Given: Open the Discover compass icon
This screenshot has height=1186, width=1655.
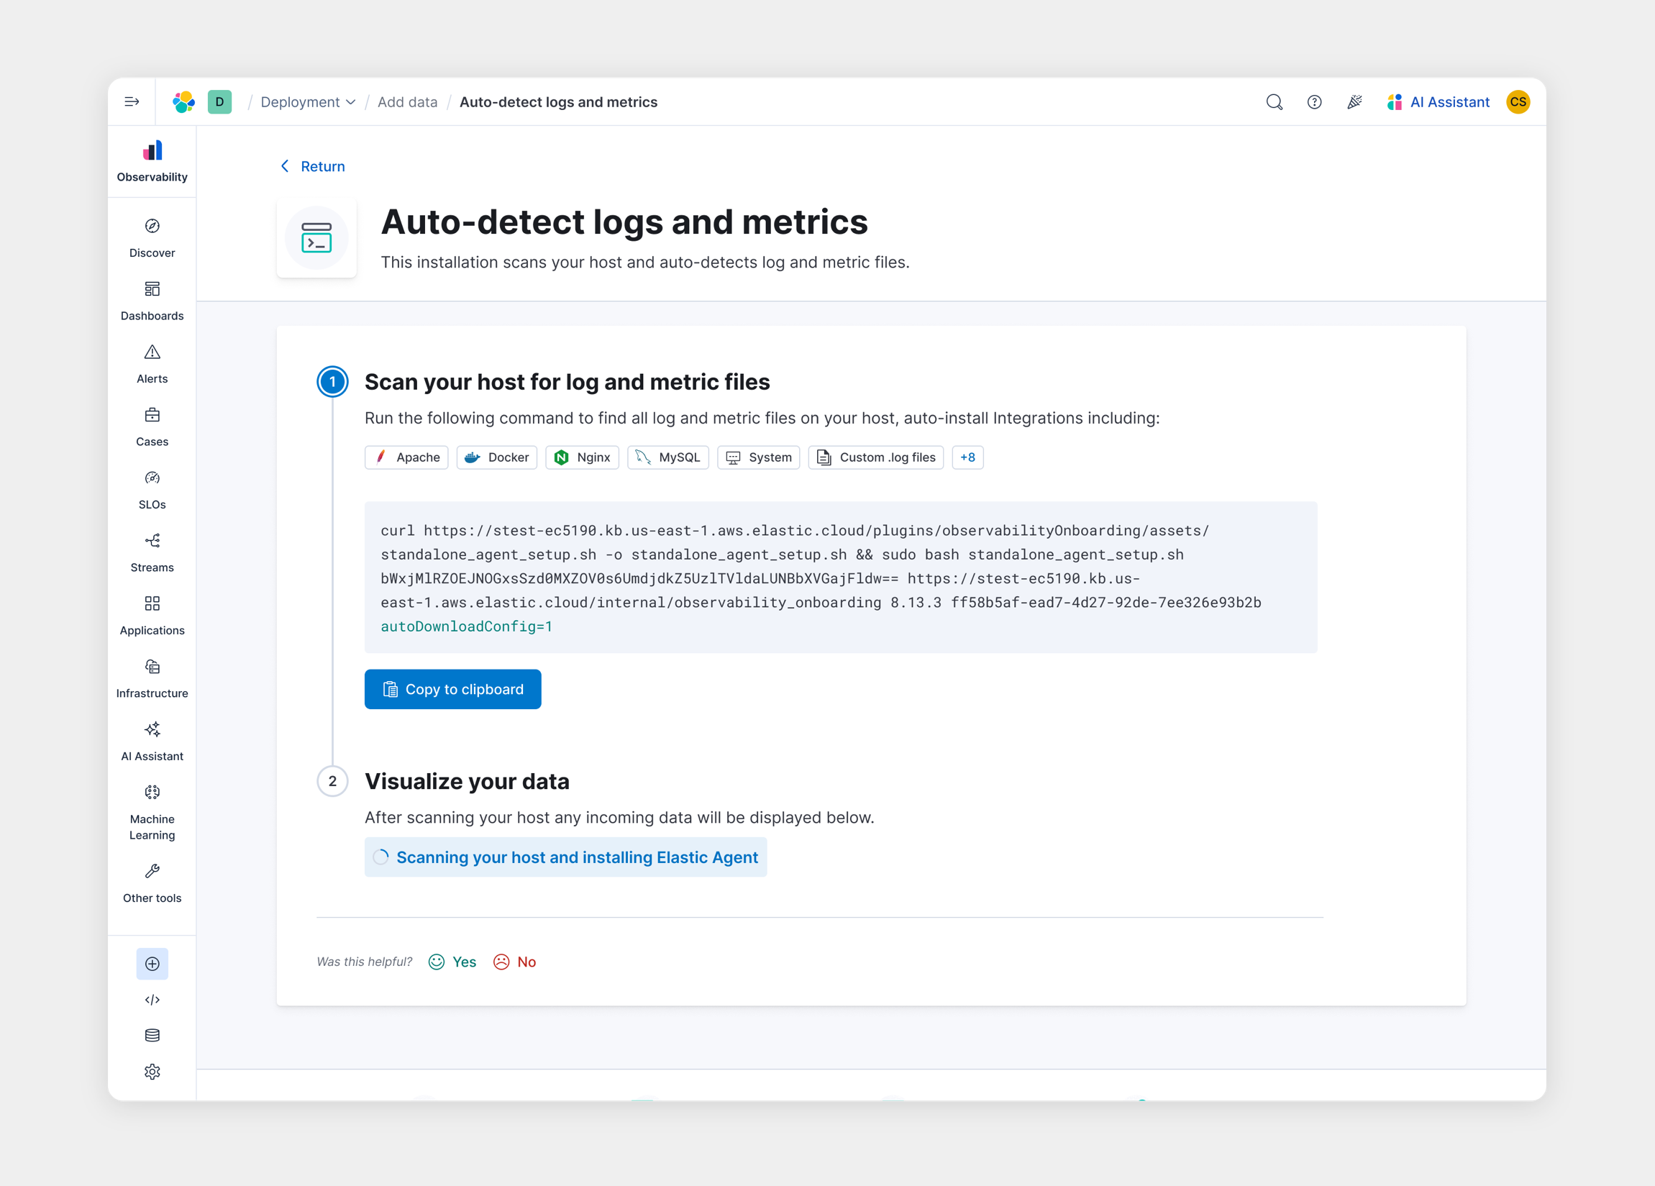Looking at the screenshot, I should [x=152, y=227].
